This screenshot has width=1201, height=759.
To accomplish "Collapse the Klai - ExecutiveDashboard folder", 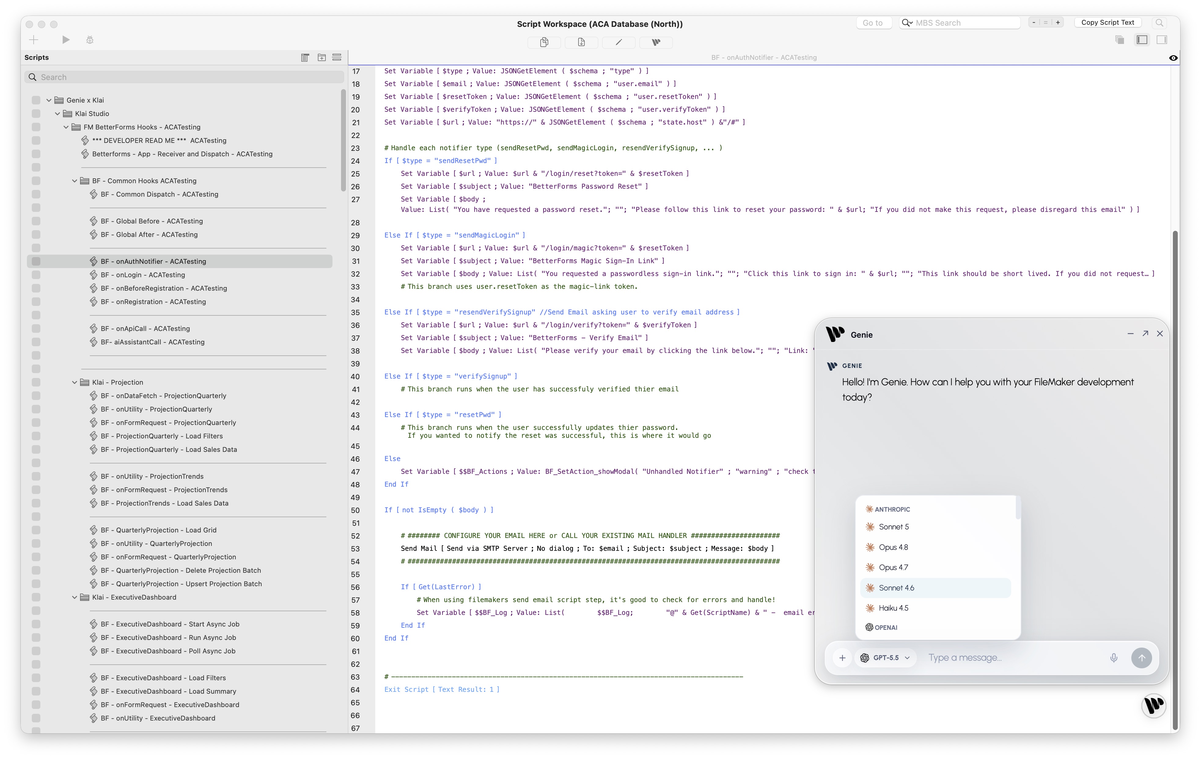I will pos(74,597).
